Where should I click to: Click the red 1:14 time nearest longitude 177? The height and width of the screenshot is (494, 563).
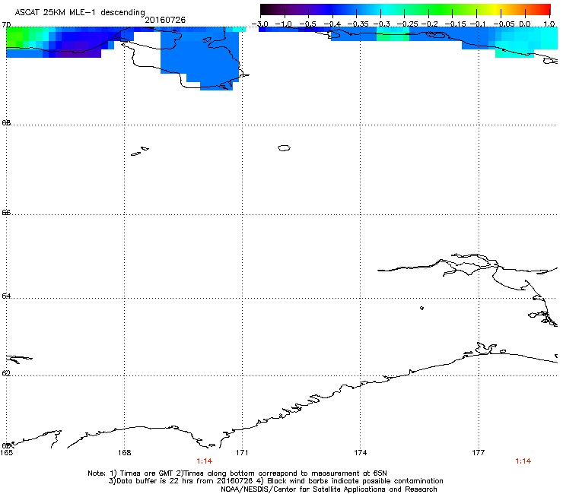(x=523, y=461)
